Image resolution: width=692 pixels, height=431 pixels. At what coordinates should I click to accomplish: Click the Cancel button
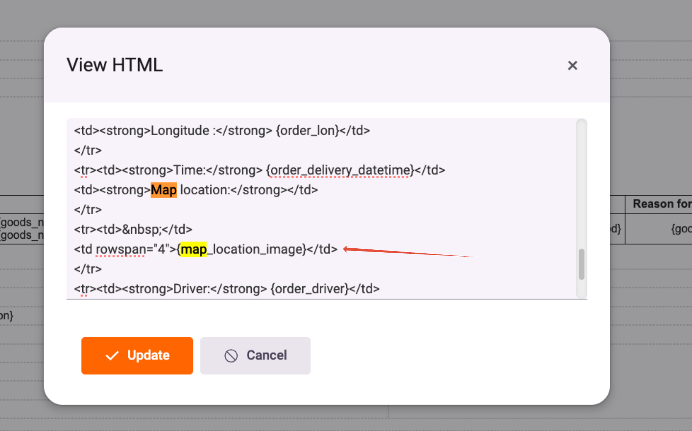coord(255,355)
